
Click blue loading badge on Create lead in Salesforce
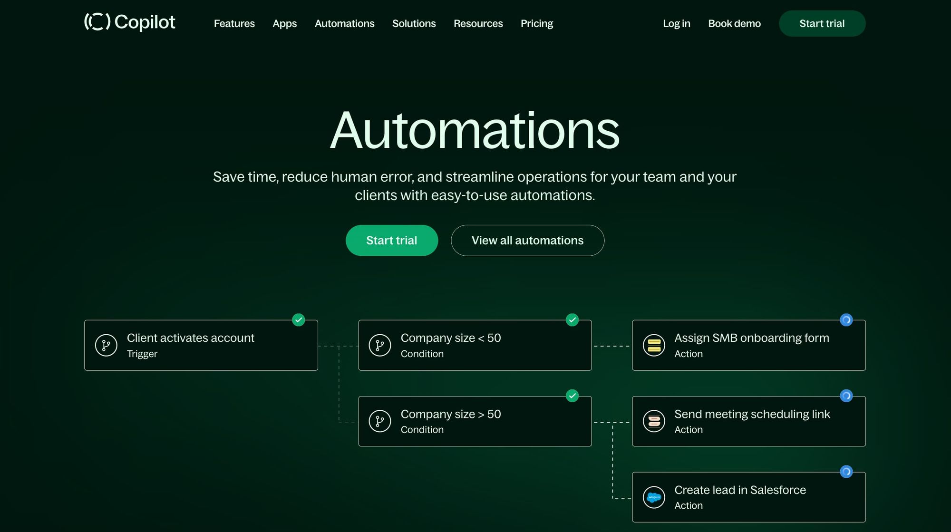tap(846, 472)
